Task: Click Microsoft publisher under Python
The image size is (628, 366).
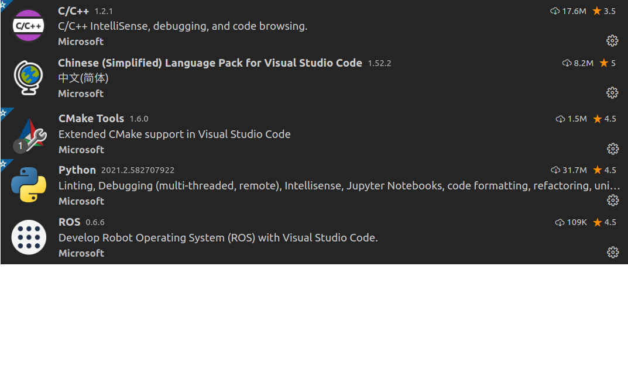Action: pyautogui.click(x=81, y=201)
